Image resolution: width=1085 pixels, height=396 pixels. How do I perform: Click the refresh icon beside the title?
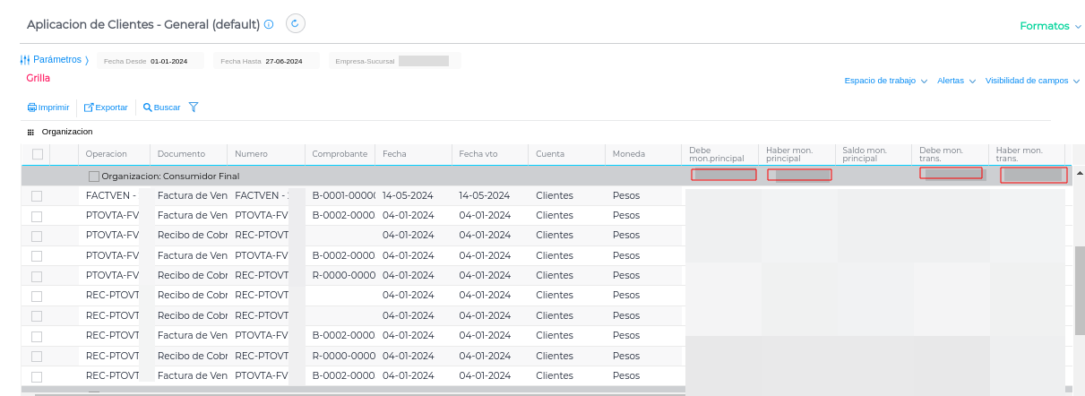click(x=296, y=24)
